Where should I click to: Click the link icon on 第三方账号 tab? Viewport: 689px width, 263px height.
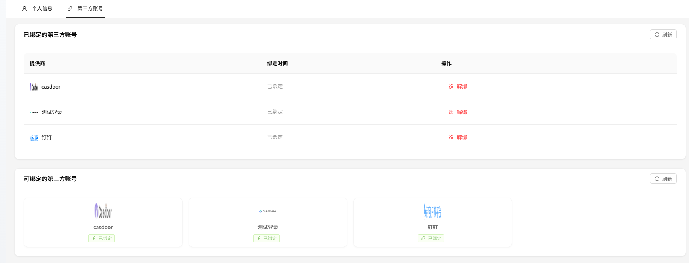click(x=70, y=8)
